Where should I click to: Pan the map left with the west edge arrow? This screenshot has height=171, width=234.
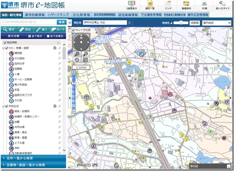tap(69, 98)
